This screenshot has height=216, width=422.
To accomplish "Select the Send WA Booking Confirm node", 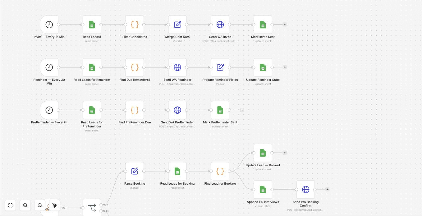I will (305, 190).
